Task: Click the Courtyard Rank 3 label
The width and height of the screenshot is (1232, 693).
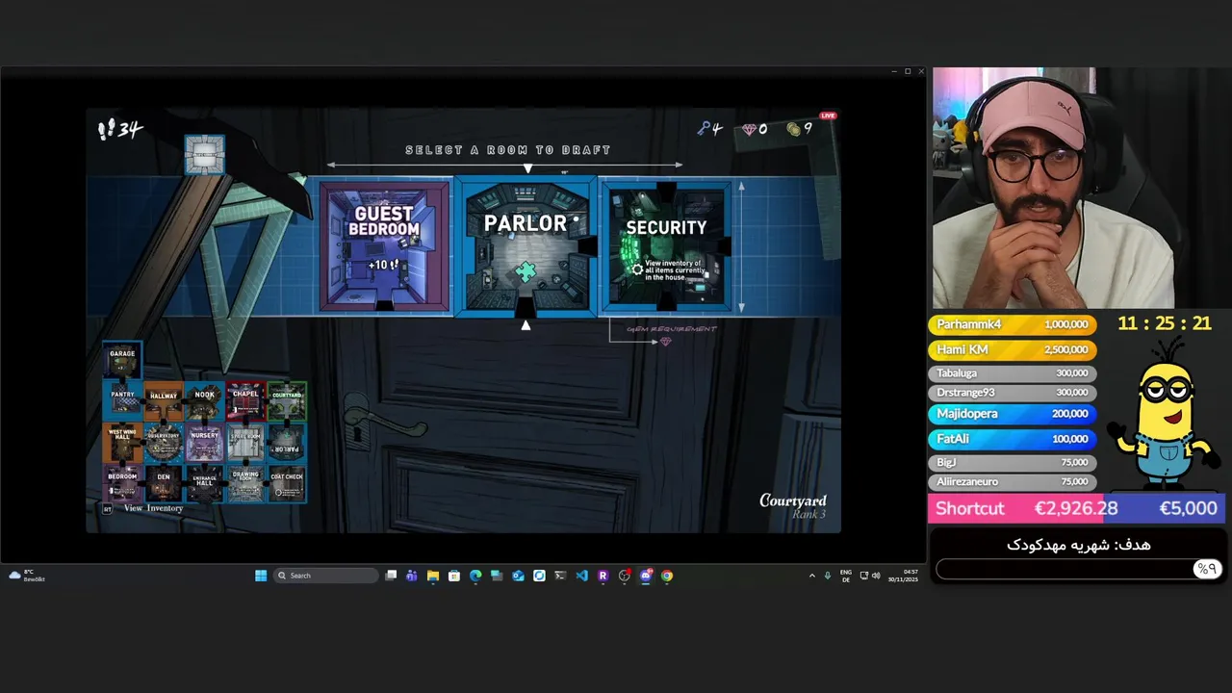Action: point(793,506)
